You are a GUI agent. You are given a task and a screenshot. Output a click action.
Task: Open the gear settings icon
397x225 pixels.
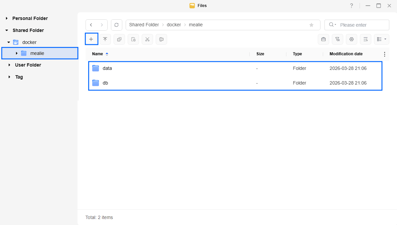click(352, 39)
